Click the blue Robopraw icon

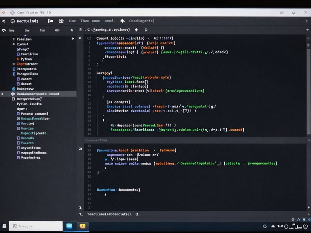pos(13,89)
